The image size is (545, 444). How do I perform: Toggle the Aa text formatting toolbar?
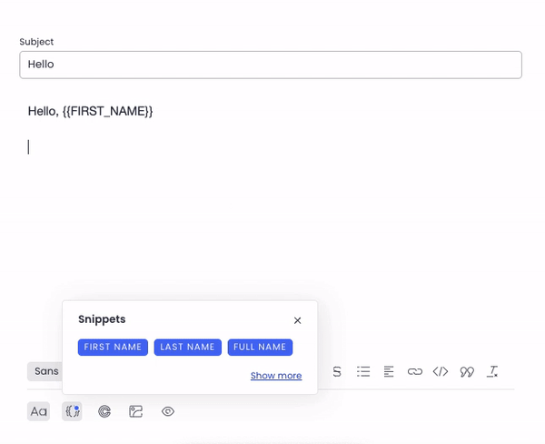coord(38,411)
